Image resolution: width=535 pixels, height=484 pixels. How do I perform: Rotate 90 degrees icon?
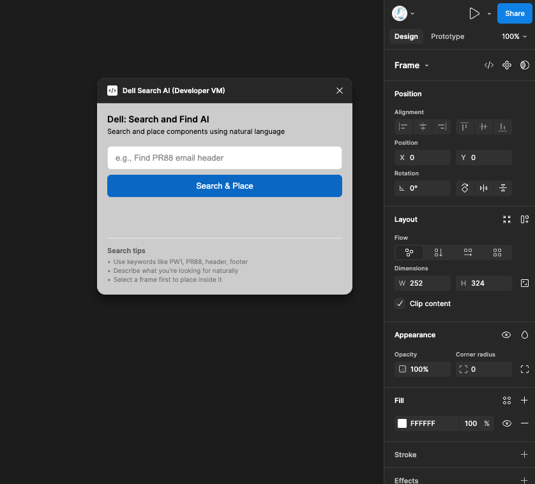coord(465,188)
